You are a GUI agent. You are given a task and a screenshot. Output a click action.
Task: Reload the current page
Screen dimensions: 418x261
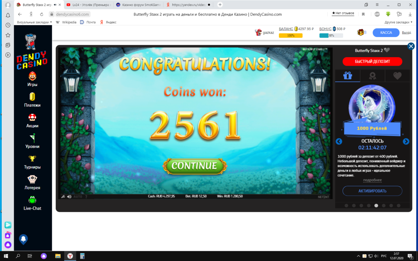(x=41, y=14)
